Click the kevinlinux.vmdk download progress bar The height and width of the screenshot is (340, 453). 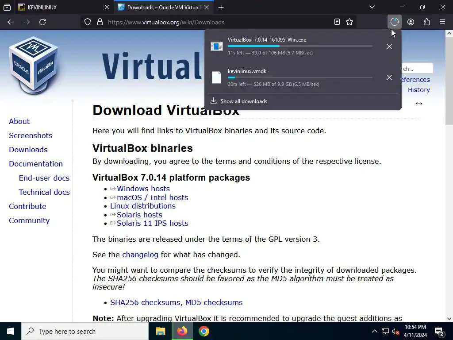pos(300,77)
